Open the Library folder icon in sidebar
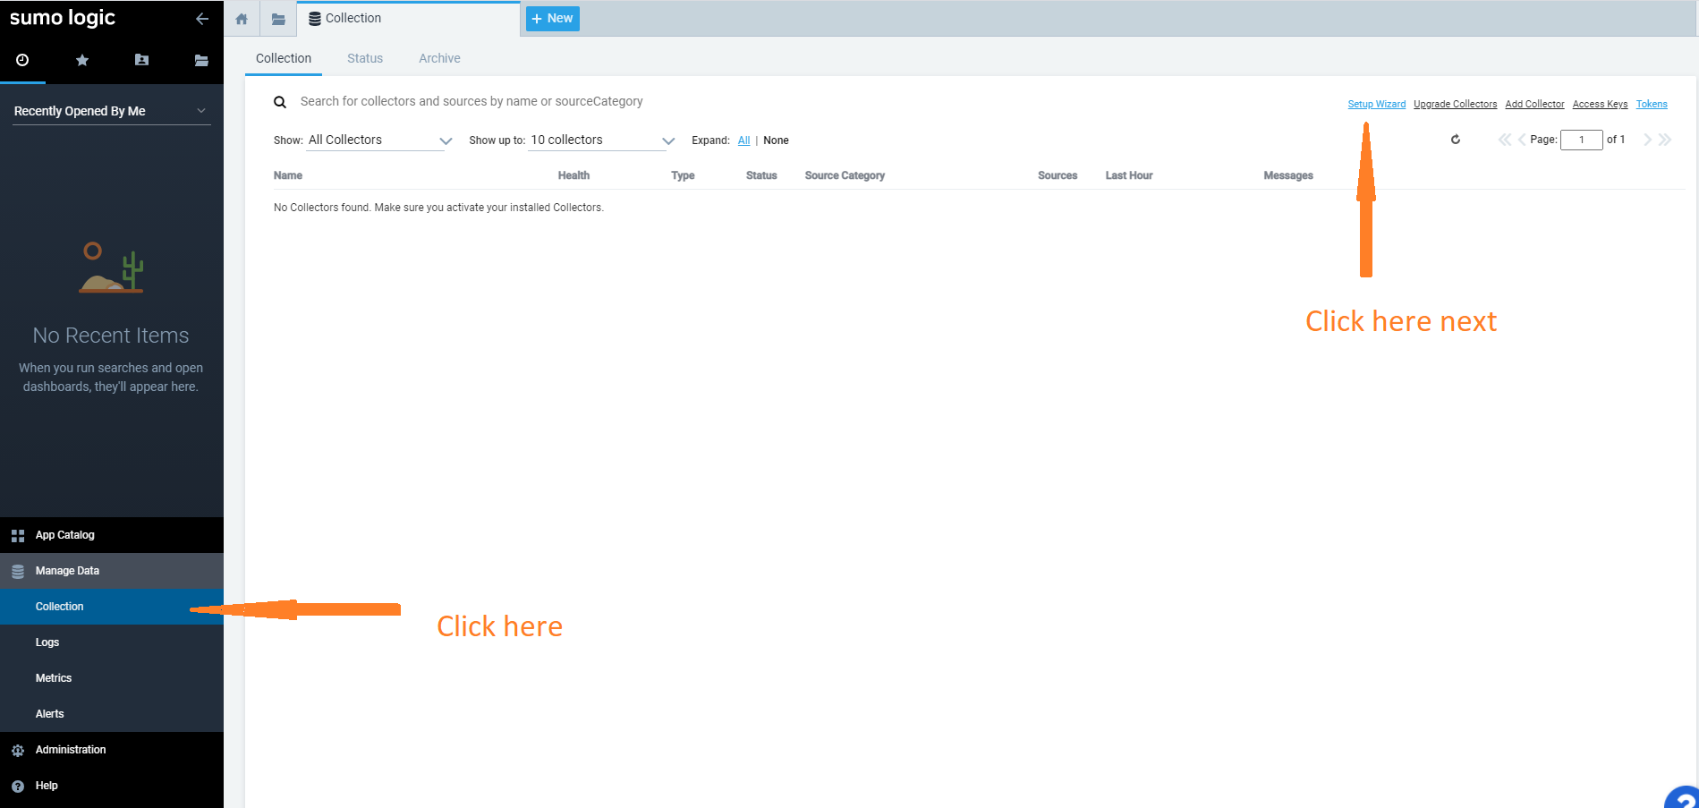Viewport: 1699px width, 808px height. [x=201, y=60]
